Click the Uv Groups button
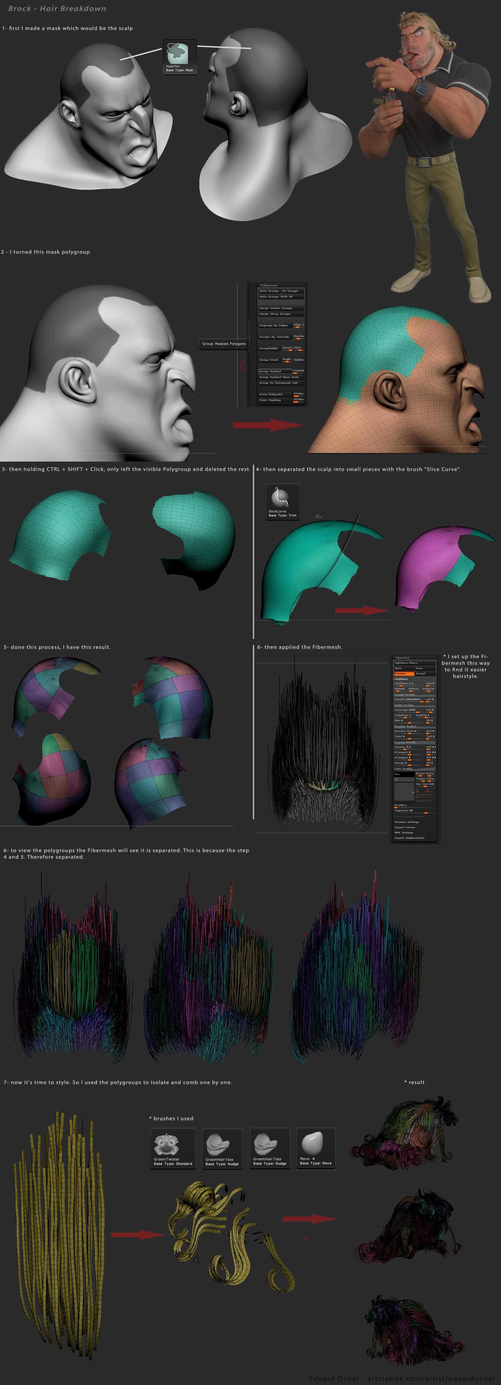The height and width of the screenshot is (1385, 501). point(293,291)
